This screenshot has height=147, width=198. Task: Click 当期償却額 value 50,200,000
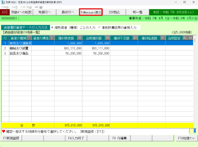pos(101,53)
